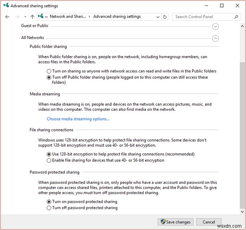Select Turn on password protected sharing
Screen dimensions: 246x230
49,202
